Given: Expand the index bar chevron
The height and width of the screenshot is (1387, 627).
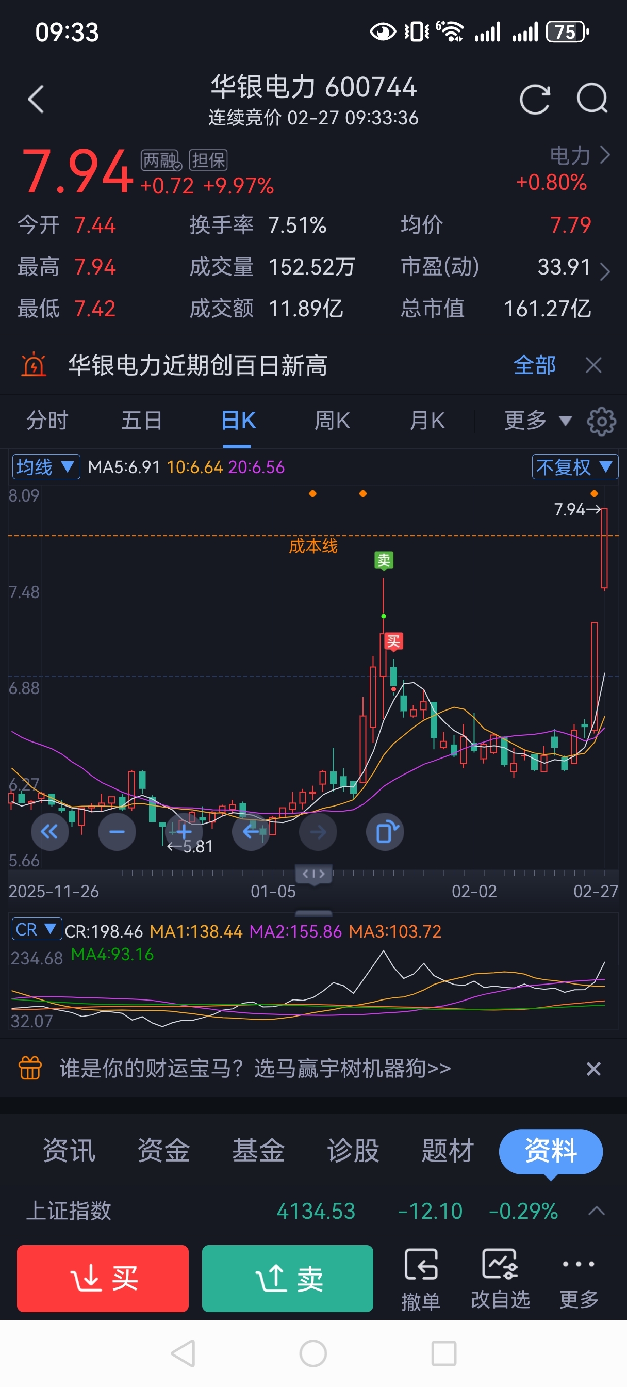Looking at the screenshot, I should coord(597,1211).
